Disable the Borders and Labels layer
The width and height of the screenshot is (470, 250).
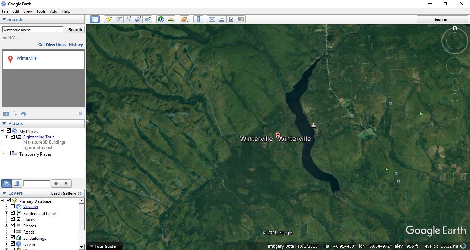tap(13, 213)
